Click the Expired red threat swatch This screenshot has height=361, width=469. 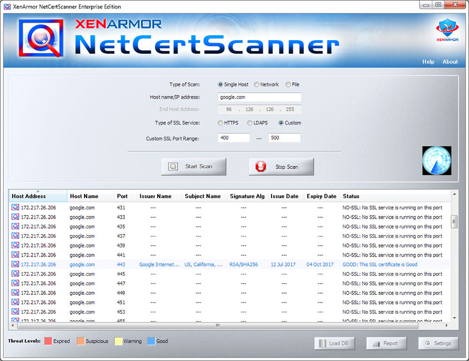pyautogui.click(x=48, y=341)
